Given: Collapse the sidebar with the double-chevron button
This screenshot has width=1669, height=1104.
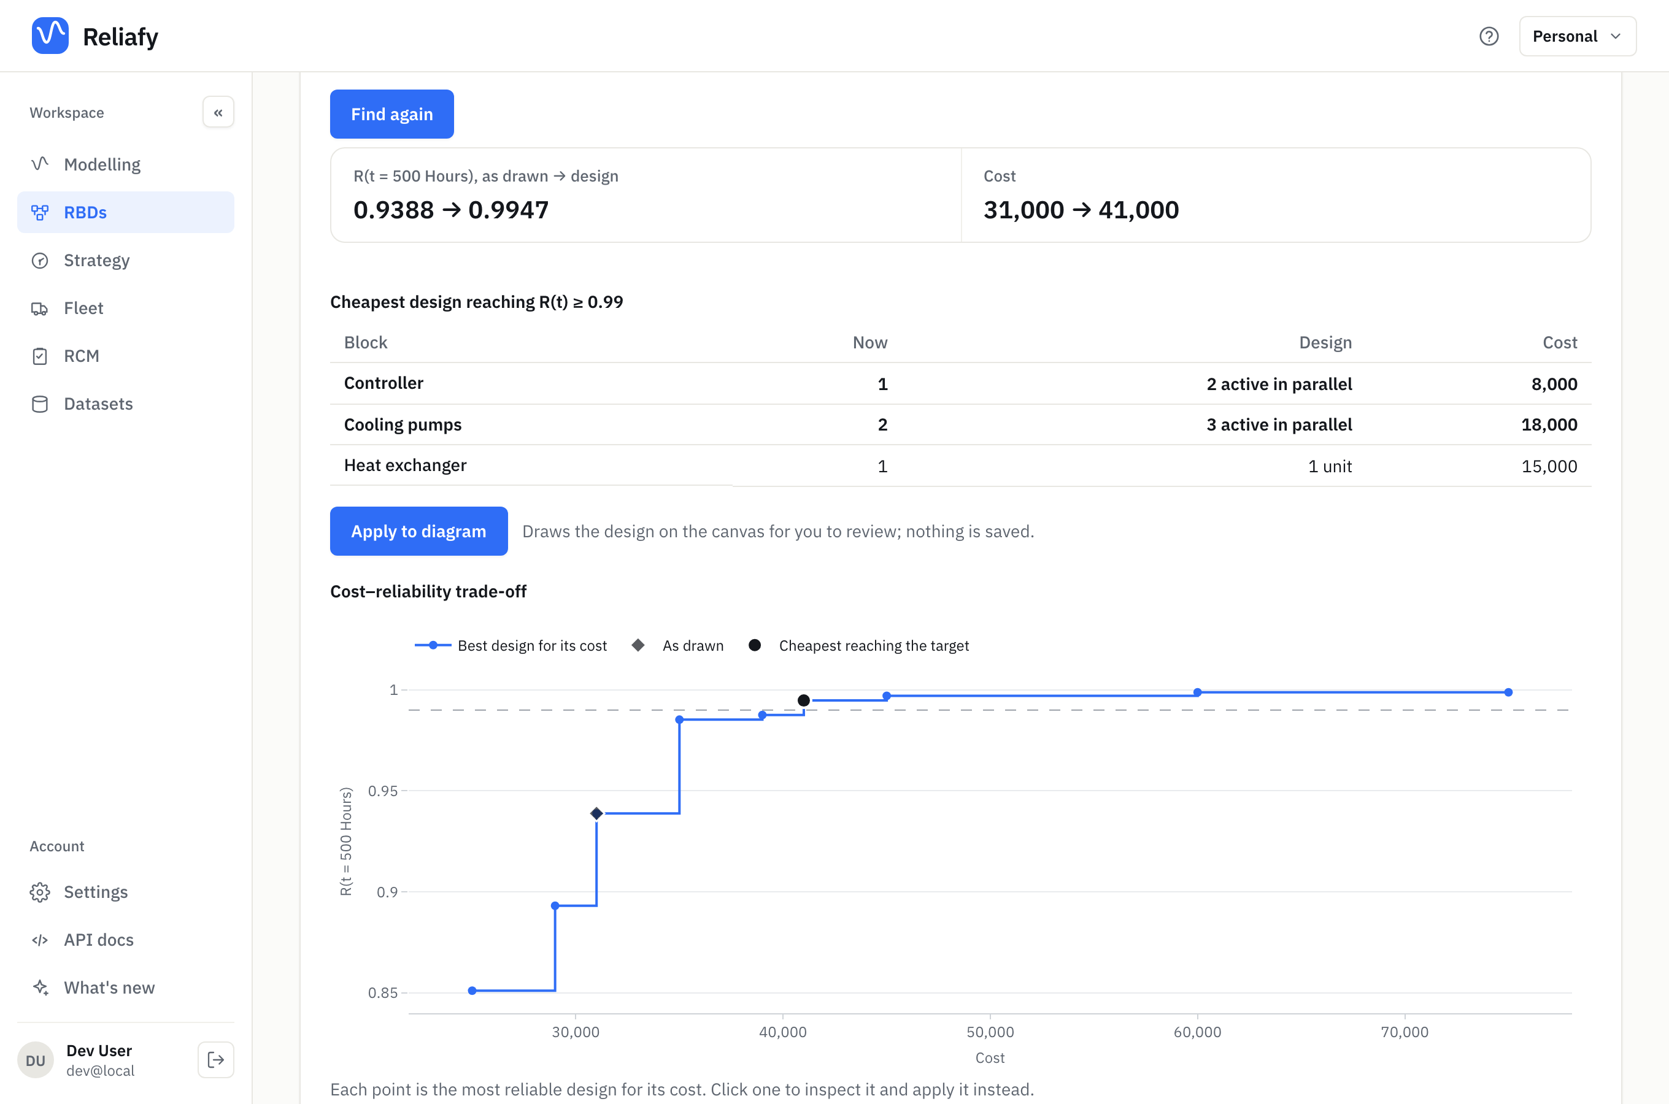Looking at the screenshot, I should [218, 113].
